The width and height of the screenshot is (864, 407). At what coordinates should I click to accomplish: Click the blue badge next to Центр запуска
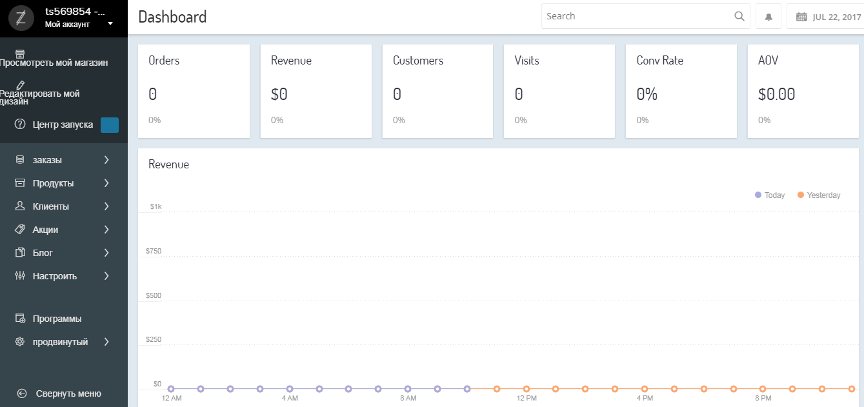point(110,125)
